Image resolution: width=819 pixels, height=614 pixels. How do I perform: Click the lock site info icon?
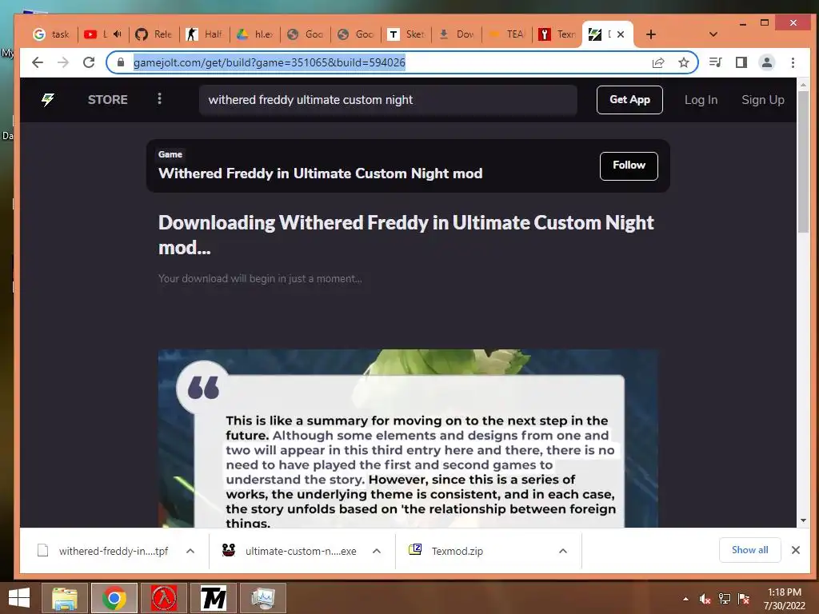pos(121,62)
